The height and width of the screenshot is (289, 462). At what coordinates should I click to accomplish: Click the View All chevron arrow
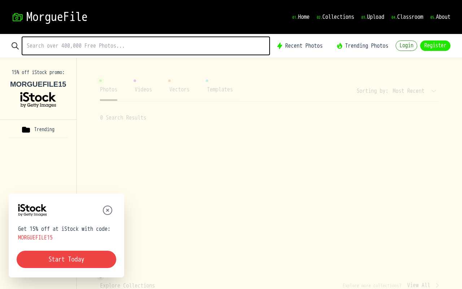pyautogui.click(x=437, y=285)
